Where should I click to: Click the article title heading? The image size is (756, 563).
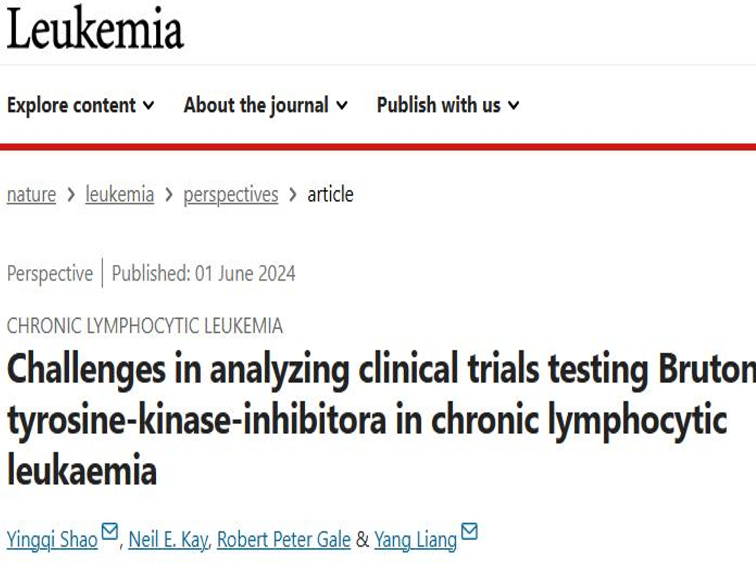381,419
